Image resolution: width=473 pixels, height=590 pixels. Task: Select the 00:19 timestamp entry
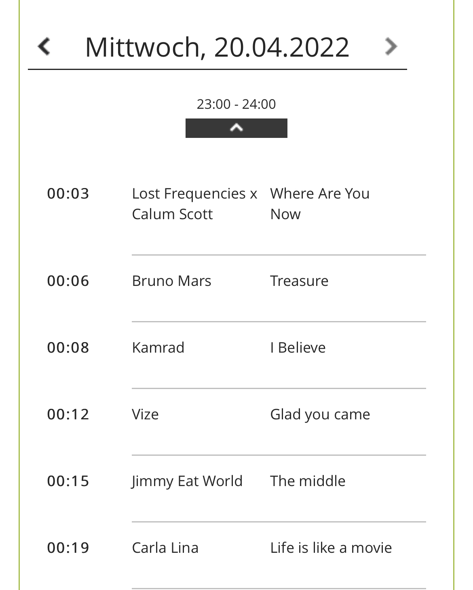(68, 548)
